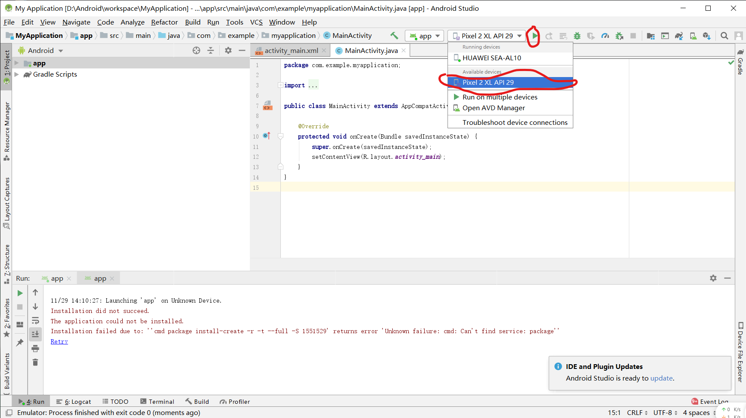Open the SDK Manager toolbar icon
The height and width of the screenshot is (418, 746).
click(x=707, y=36)
